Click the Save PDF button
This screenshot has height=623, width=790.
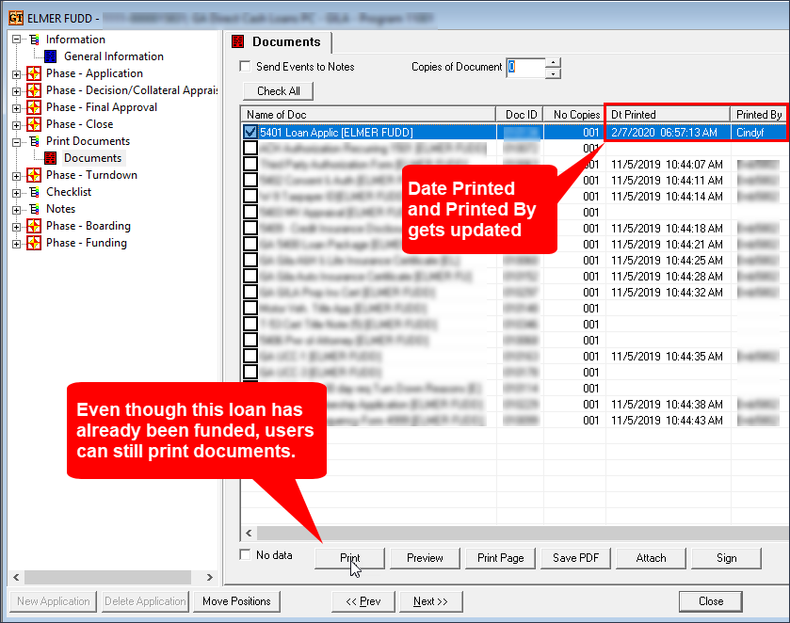click(575, 557)
